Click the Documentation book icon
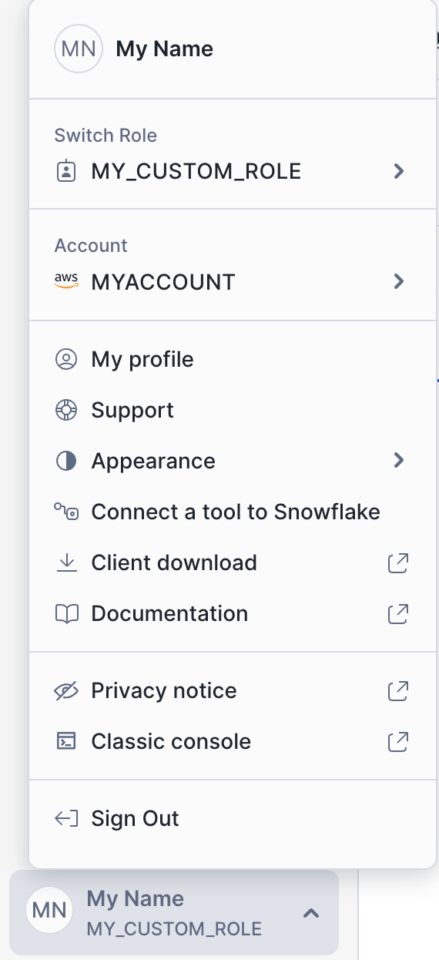The image size is (439, 960). coord(67,614)
